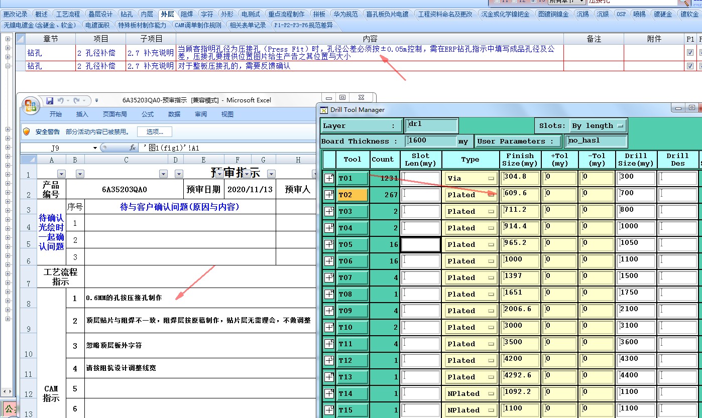
Task: Click T02 row plus icon
Action: pyautogui.click(x=329, y=195)
